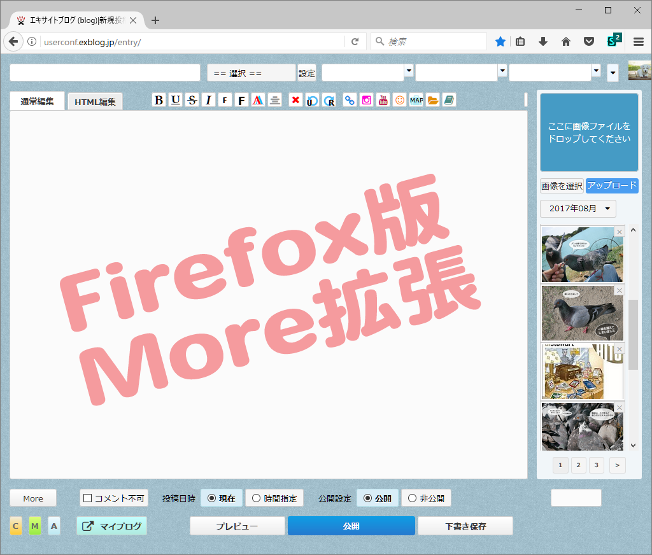Click the site info icon in address bar

pyautogui.click(x=32, y=41)
